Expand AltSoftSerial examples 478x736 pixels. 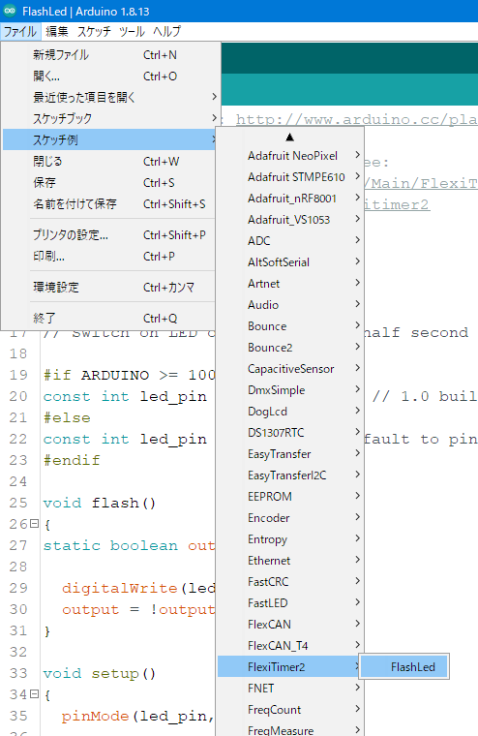pos(290,261)
